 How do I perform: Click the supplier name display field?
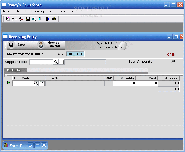coord(85,62)
